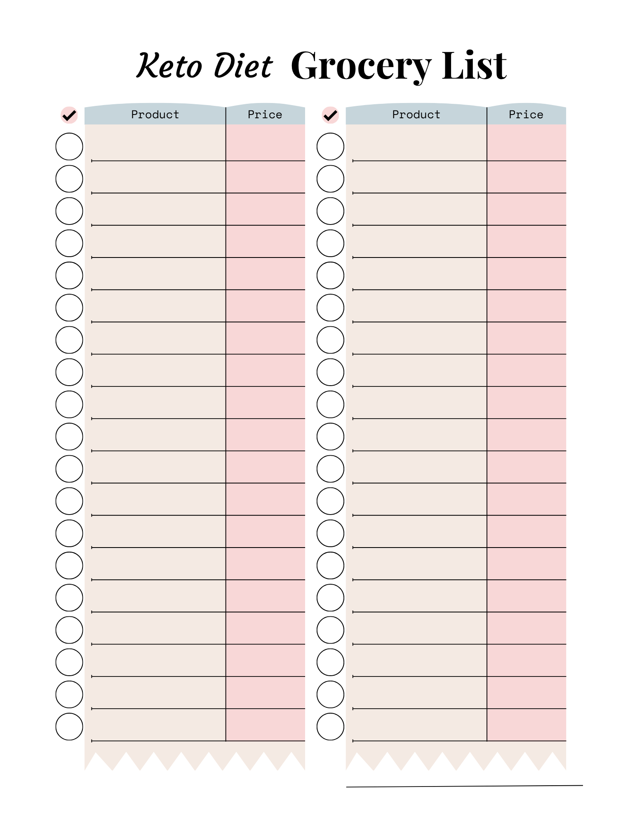Check the first circle in right column
This screenshot has height=824, width=637.
click(330, 146)
